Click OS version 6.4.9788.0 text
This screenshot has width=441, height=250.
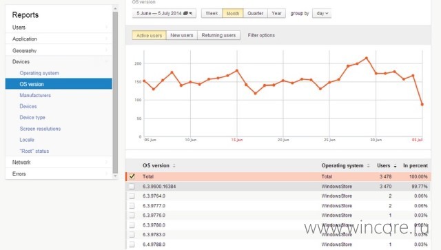(154, 244)
